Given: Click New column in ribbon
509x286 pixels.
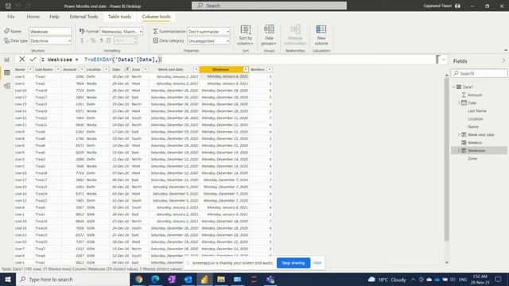Looking at the screenshot, I should (x=321, y=35).
